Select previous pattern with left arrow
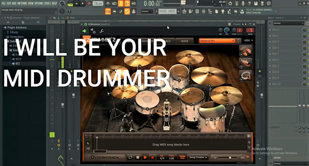 pos(156,11)
